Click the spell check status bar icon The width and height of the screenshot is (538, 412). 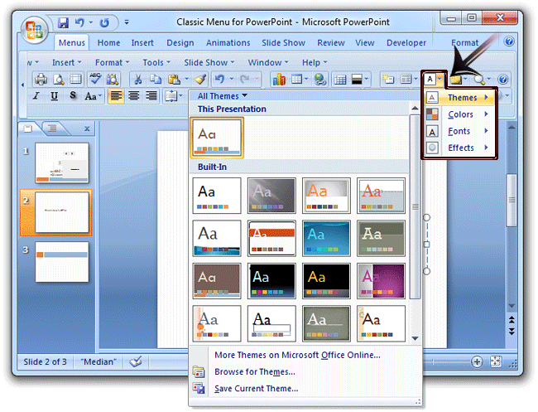pos(136,361)
